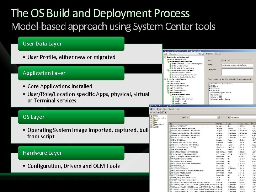Click the Application Layer green header
This screenshot has height=192, width=256.
pos(71,73)
